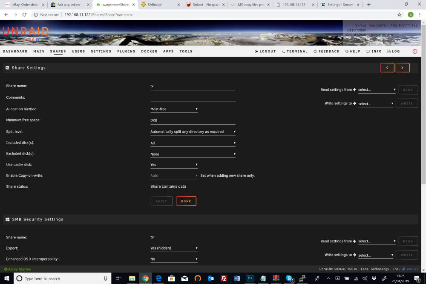The height and width of the screenshot is (284, 426).
Task: Open Included disk(s) dropdown
Action: pos(193,143)
